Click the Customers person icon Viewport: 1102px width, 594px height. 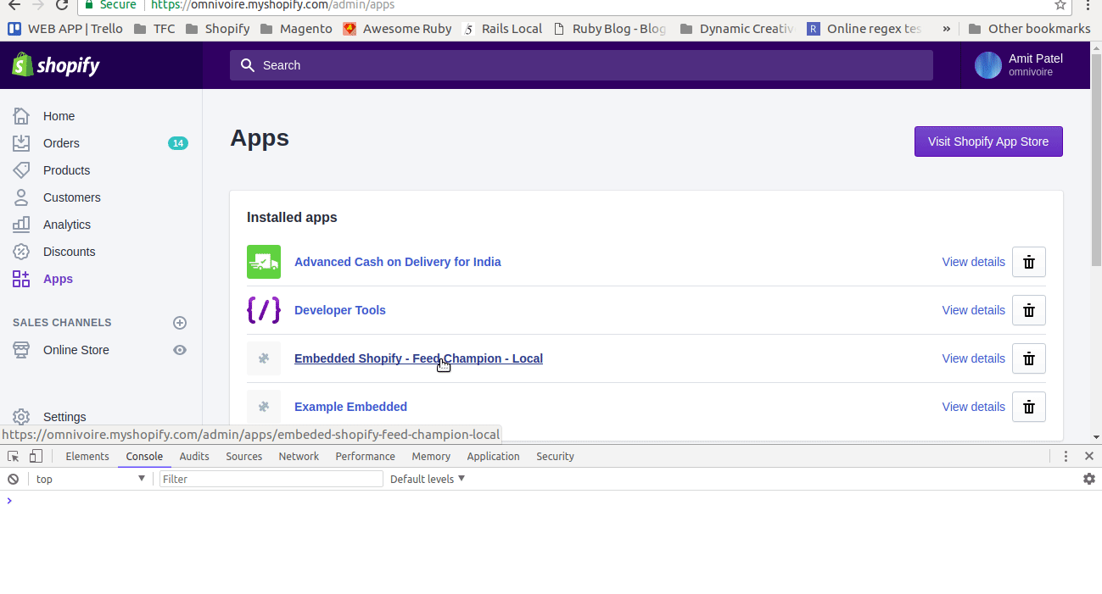tap(21, 197)
